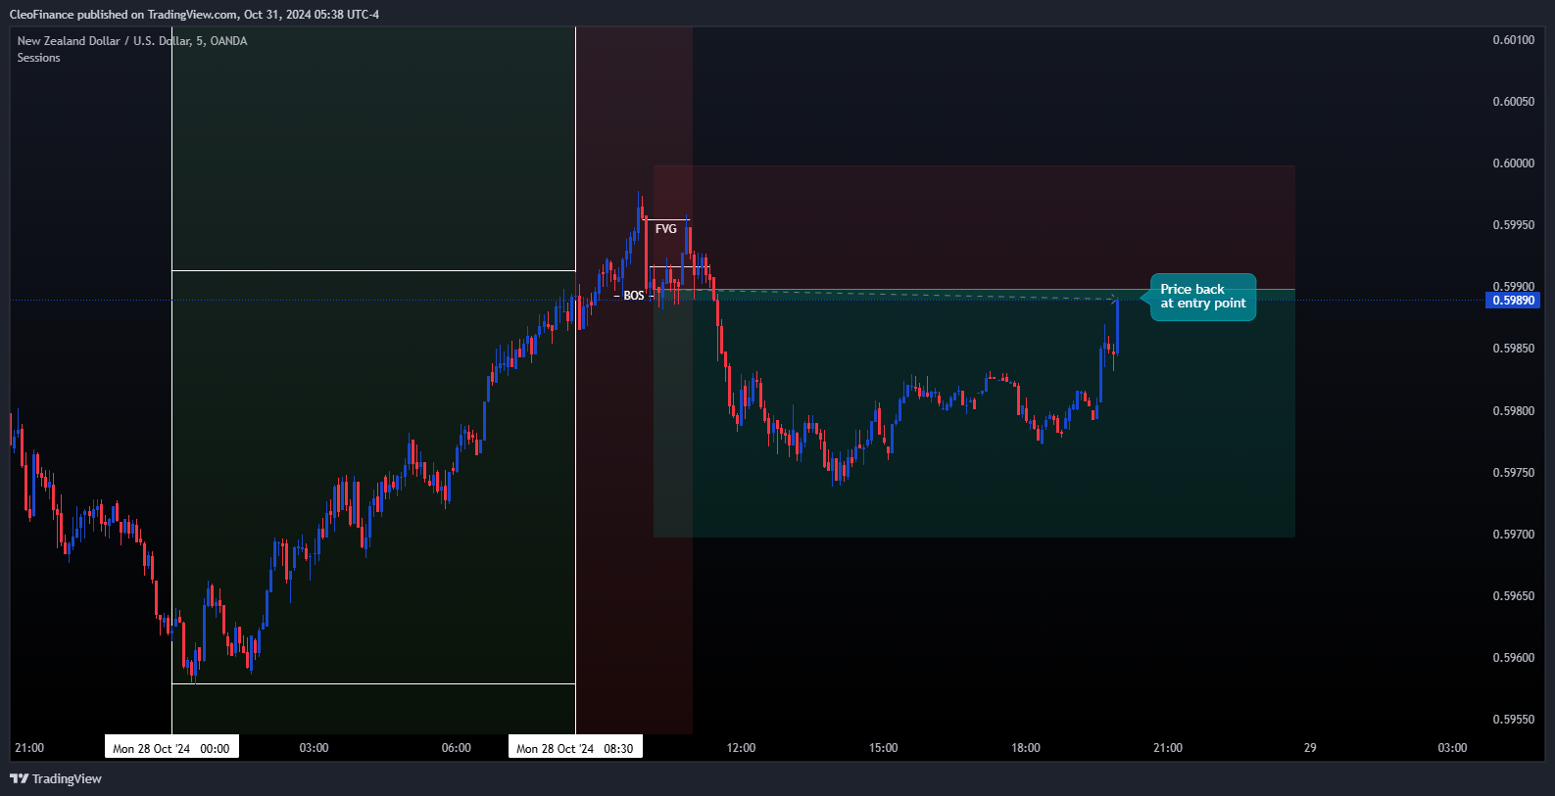Click the 0.59750 price axis label
Image resolution: width=1555 pixels, height=796 pixels.
point(1514,473)
